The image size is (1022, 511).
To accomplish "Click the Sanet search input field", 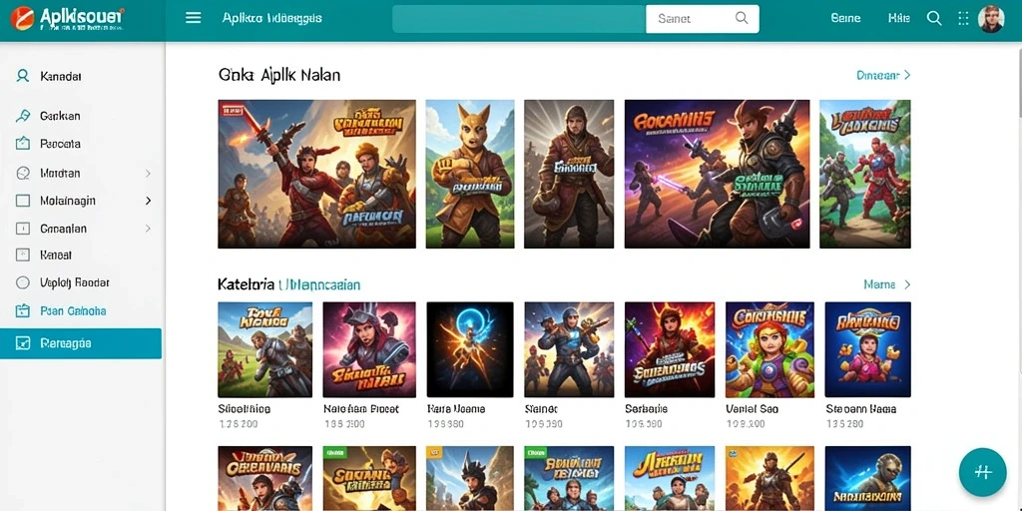I will (x=702, y=19).
